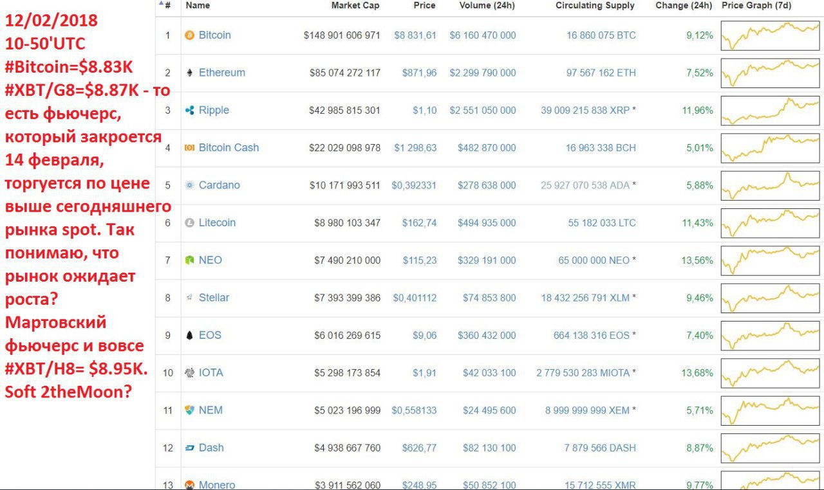Open the Litecoin name link
The image size is (824, 490).
(x=217, y=222)
